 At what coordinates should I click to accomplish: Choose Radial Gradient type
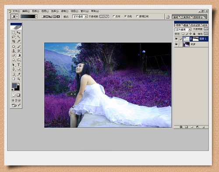[x=47, y=17]
